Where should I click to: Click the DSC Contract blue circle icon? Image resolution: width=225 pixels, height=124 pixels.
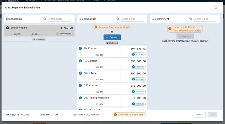[x=80, y=85]
